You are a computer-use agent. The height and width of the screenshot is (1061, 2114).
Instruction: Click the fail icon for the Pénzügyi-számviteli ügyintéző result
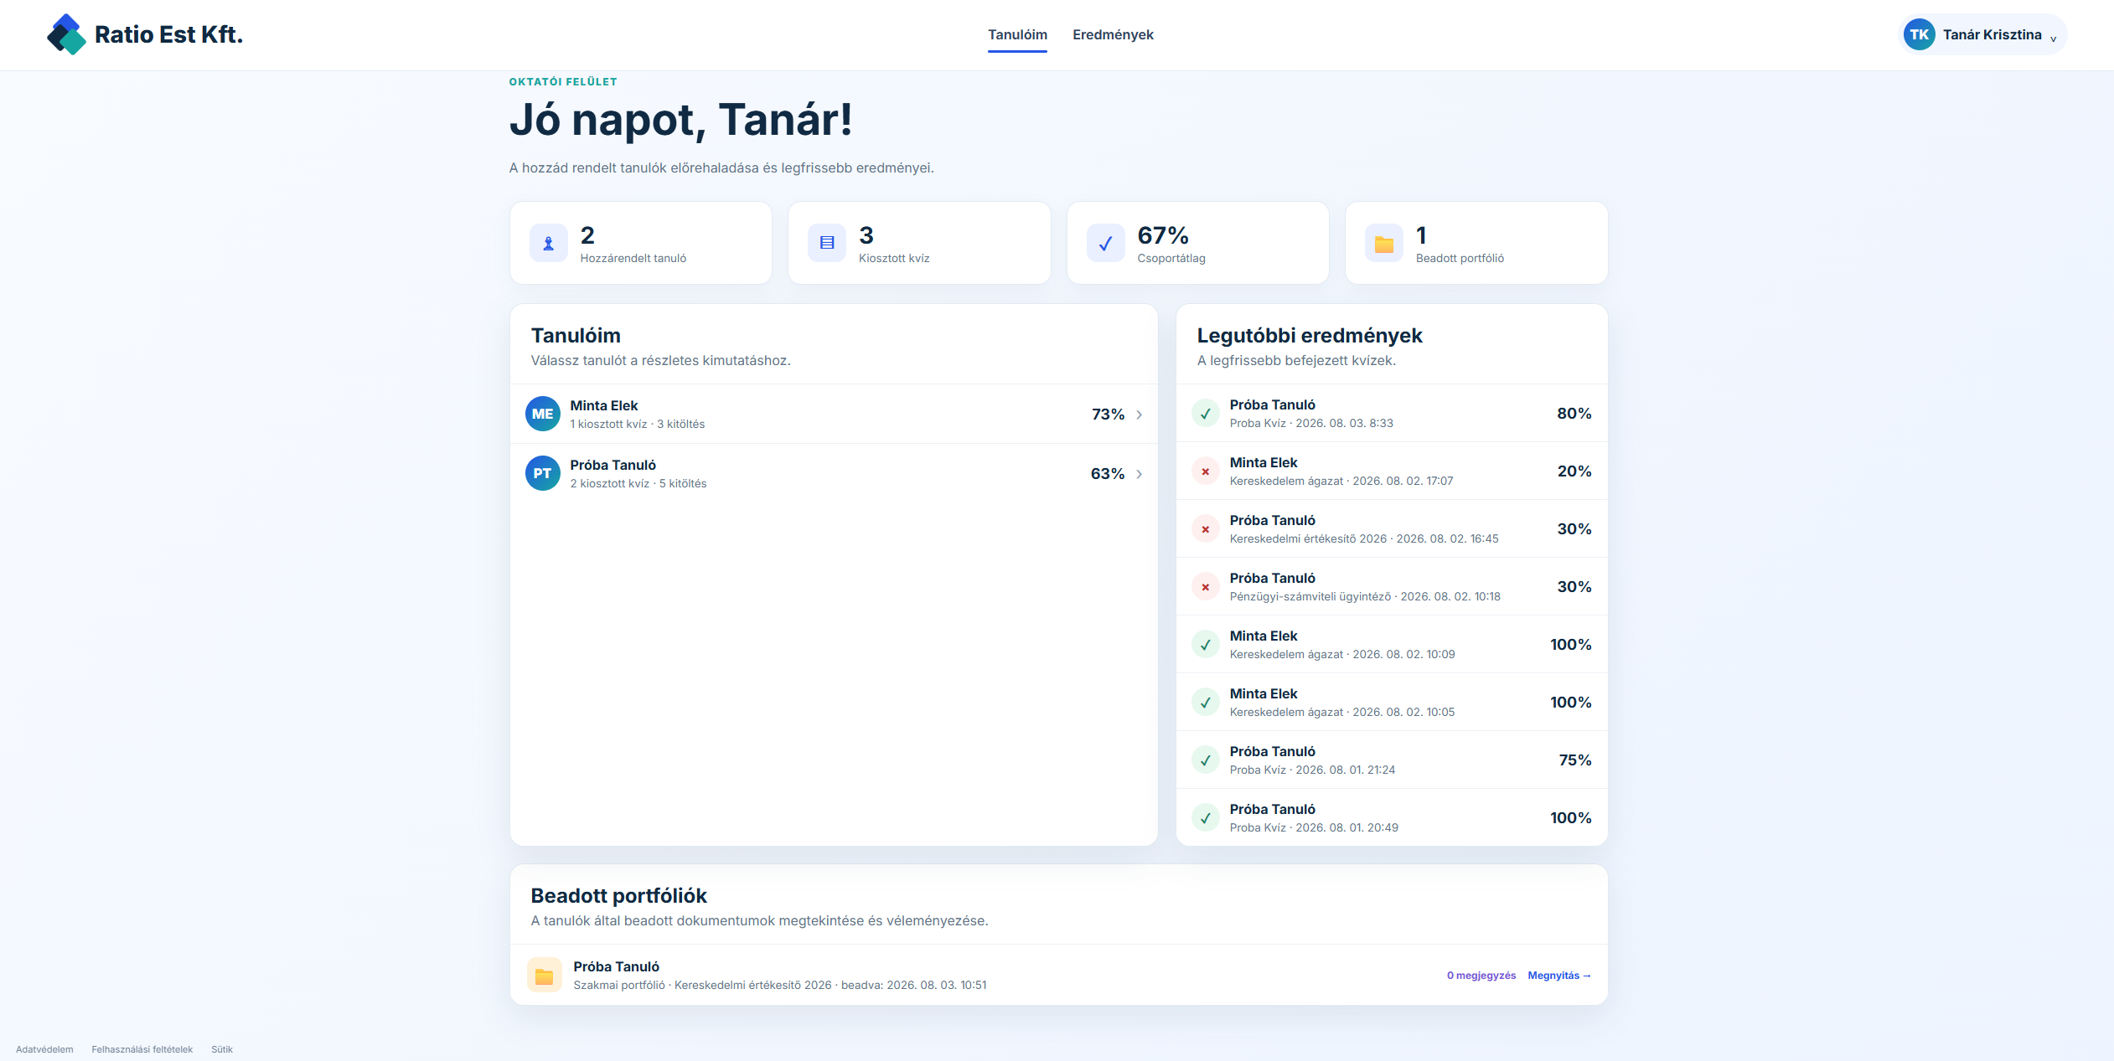click(x=1206, y=586)
